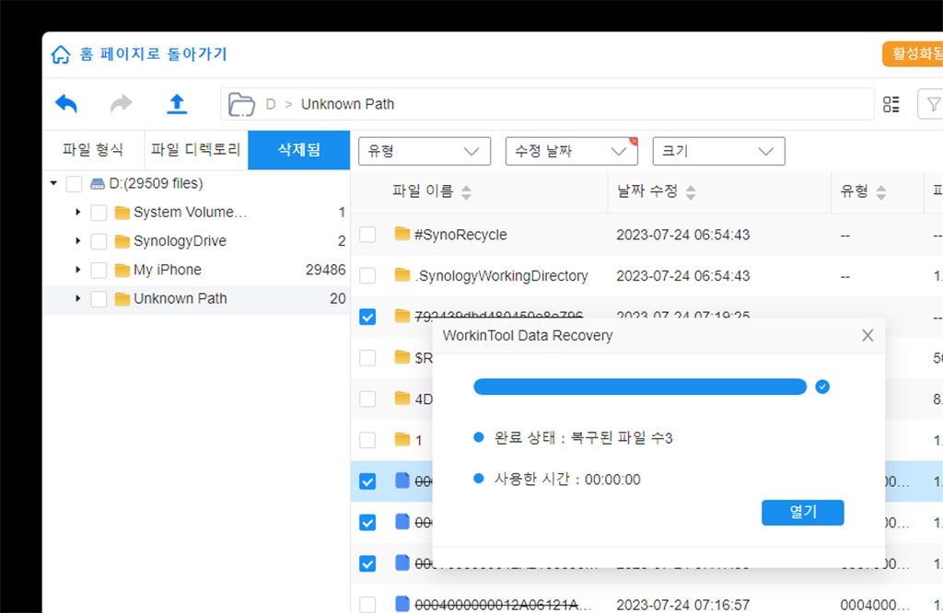The height and width of the screenshot is (613, 943).
Task: Check the Unknown Path tree checkbox
Action: [x=99, y=299]
